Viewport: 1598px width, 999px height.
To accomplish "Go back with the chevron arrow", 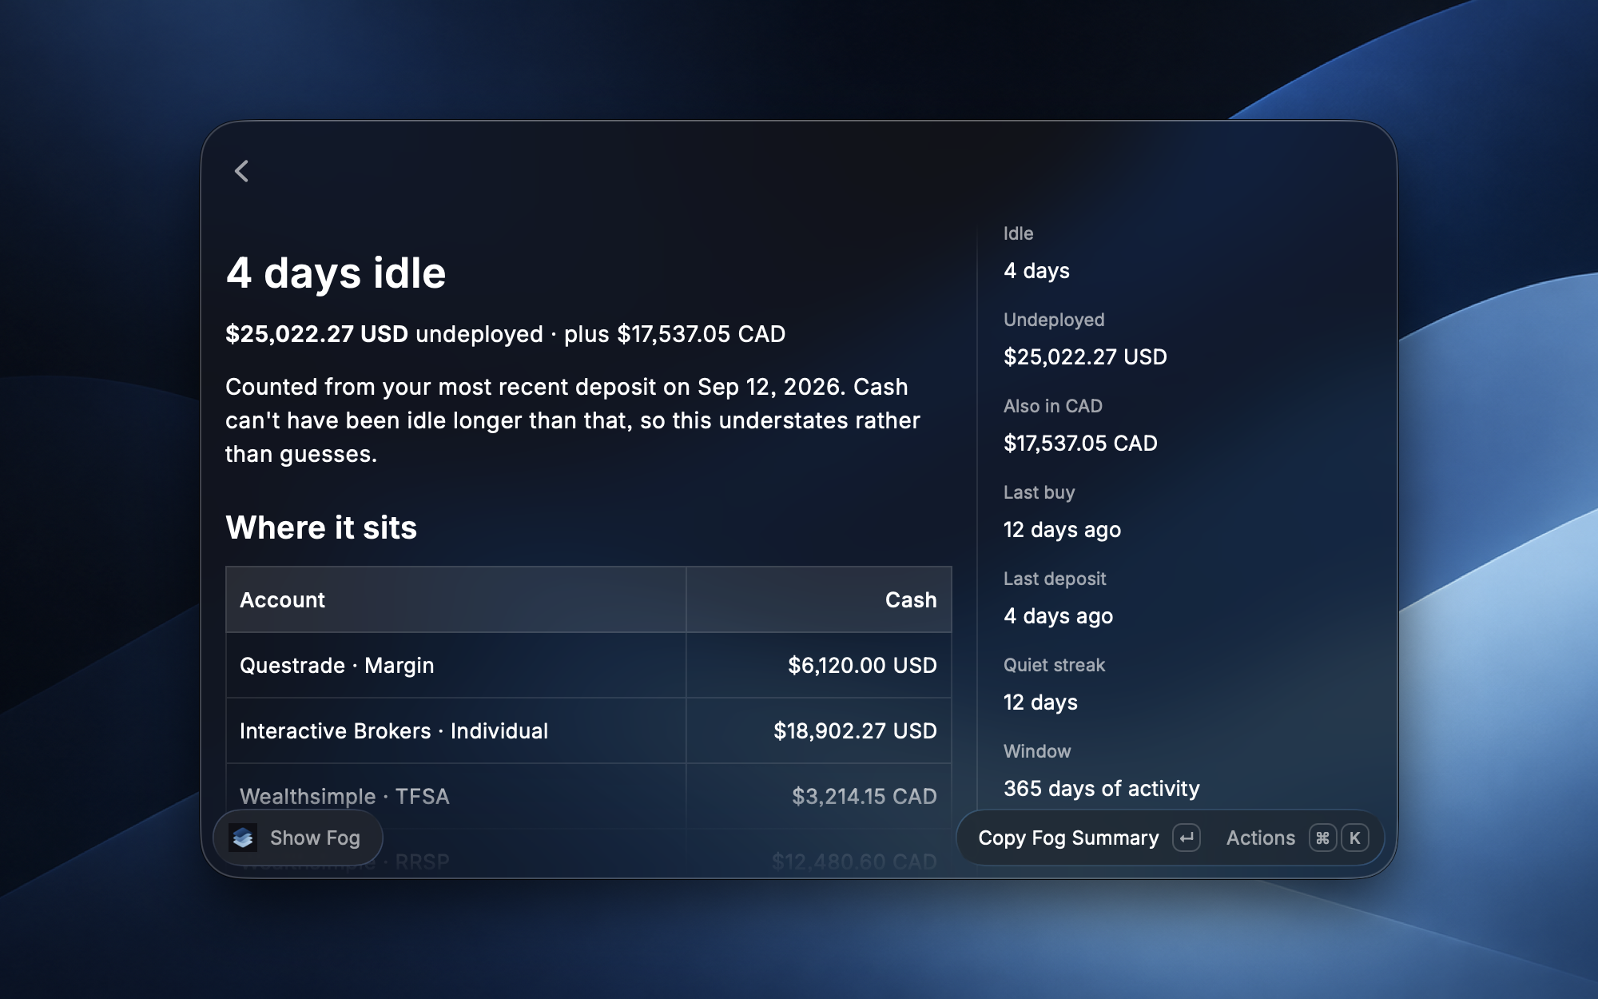I will (241, 171).
